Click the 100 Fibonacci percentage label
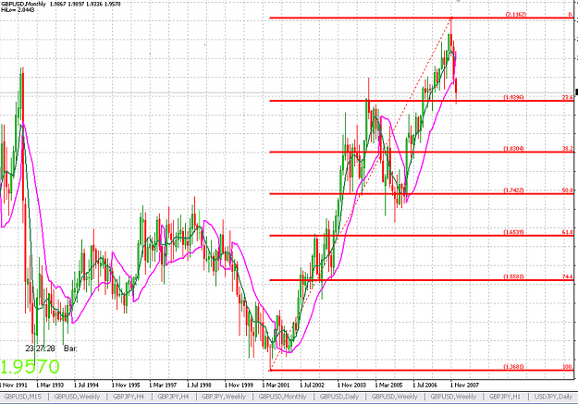The height and width of the screenshot is (404, 578). click(568, 367)
